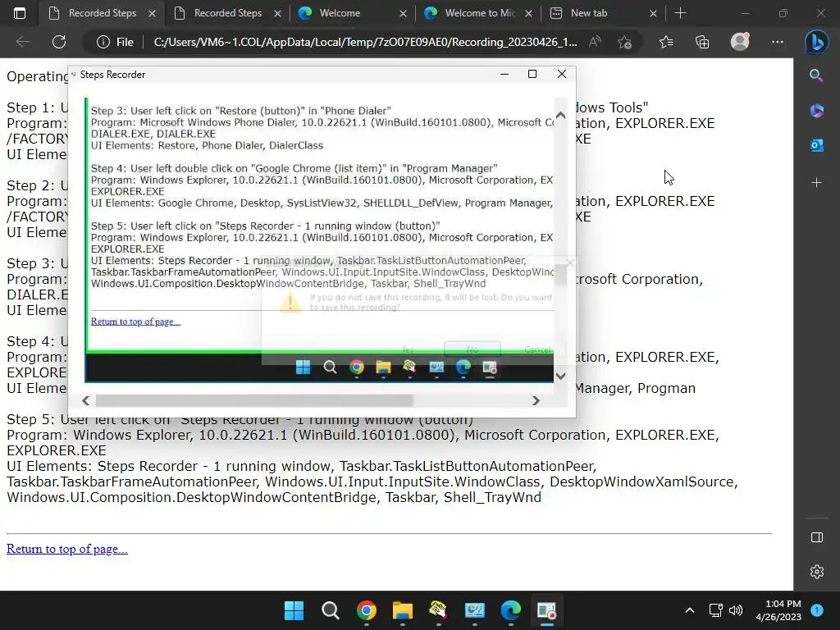840x630 pixels.
Task: Follow Return to top link in Steps Recorder
Action: coord(135,322)
